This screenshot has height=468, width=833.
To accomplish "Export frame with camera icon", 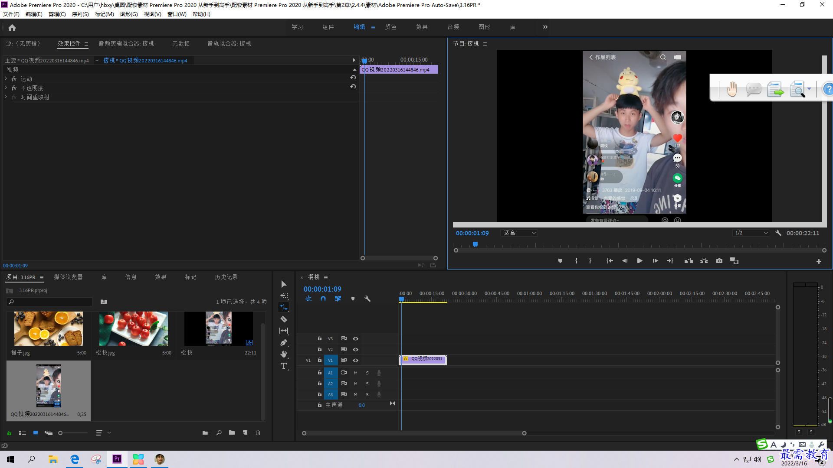I will point(719,261).
